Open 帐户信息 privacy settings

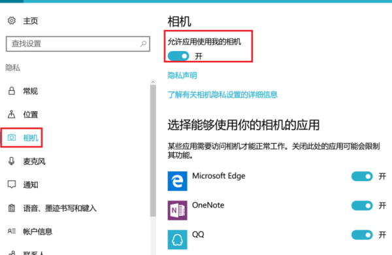point(38,231)
